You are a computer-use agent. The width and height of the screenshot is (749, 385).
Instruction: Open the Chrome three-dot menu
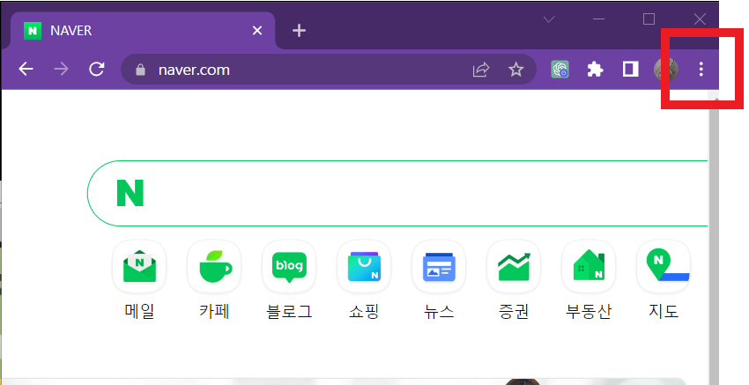(x=701, y=70)
